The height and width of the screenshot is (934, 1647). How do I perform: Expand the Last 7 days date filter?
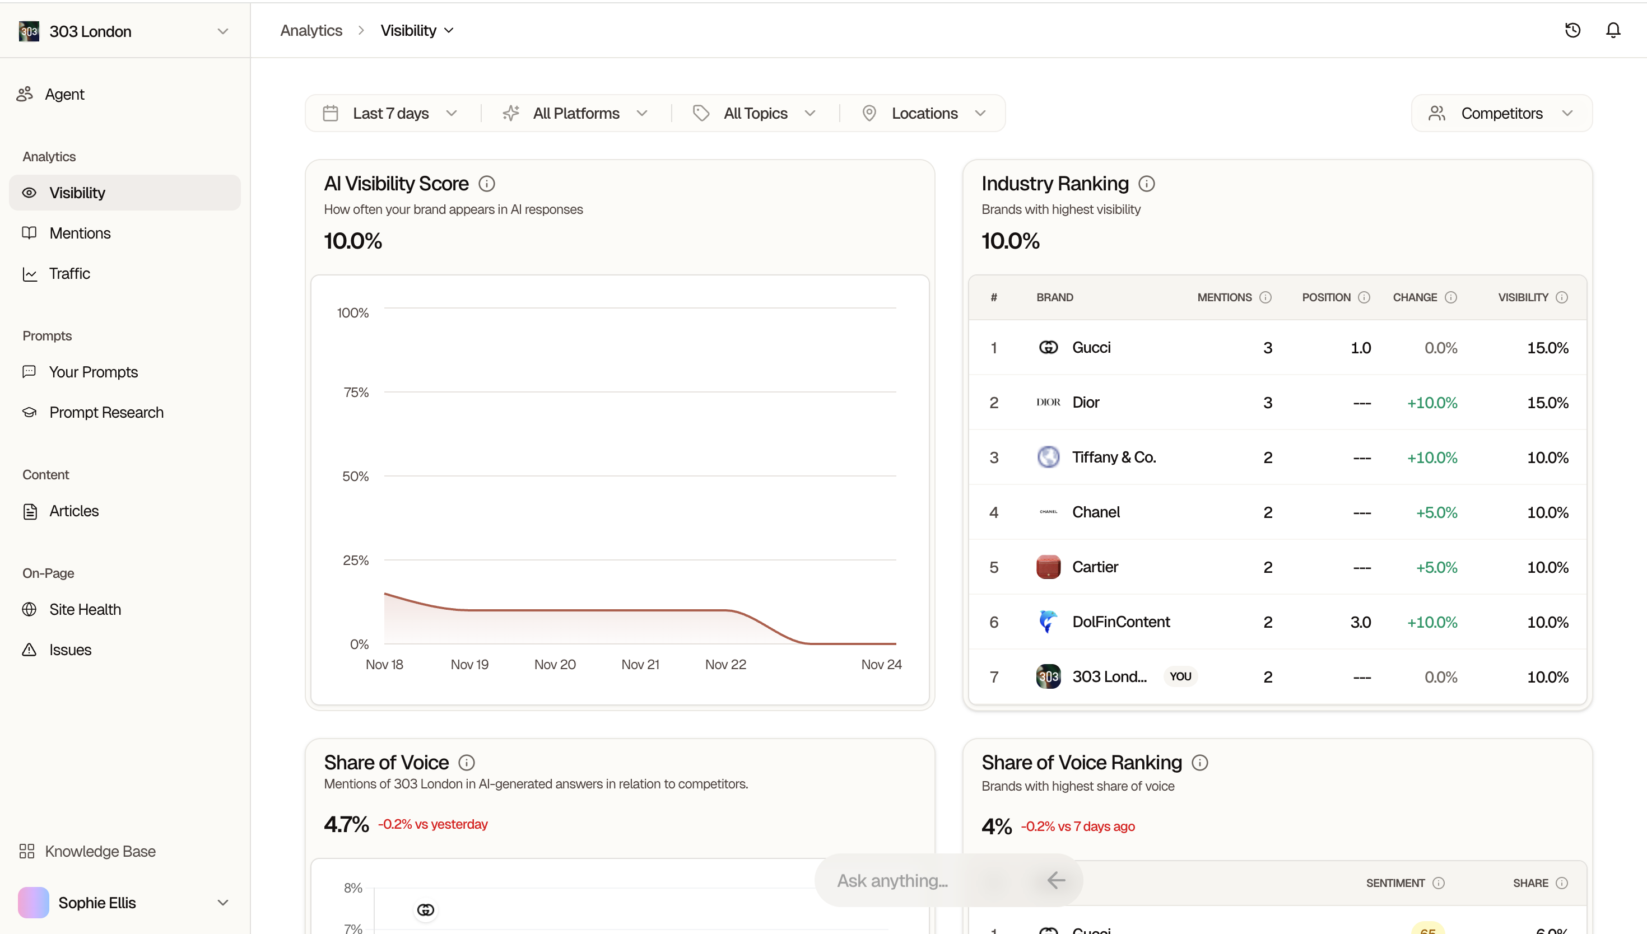point(390,114)
